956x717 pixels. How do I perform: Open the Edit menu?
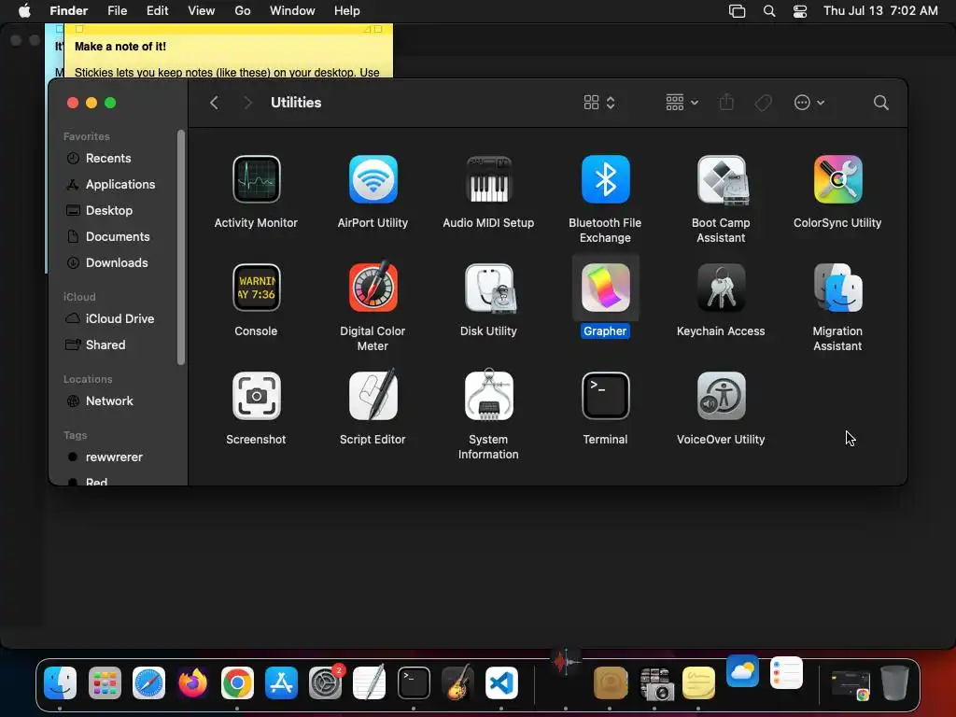[x=157, y=11]
